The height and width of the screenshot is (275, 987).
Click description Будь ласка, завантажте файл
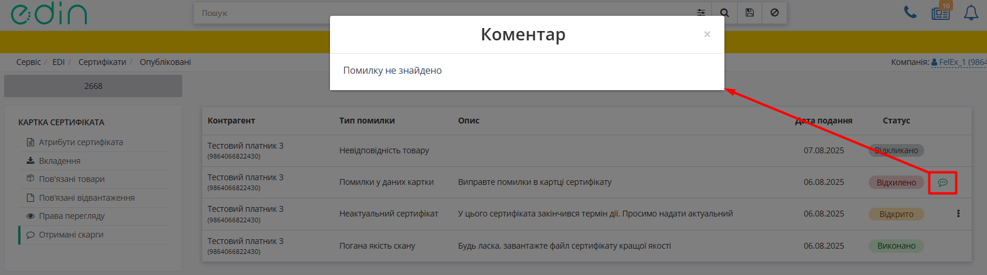pos(564,246)
